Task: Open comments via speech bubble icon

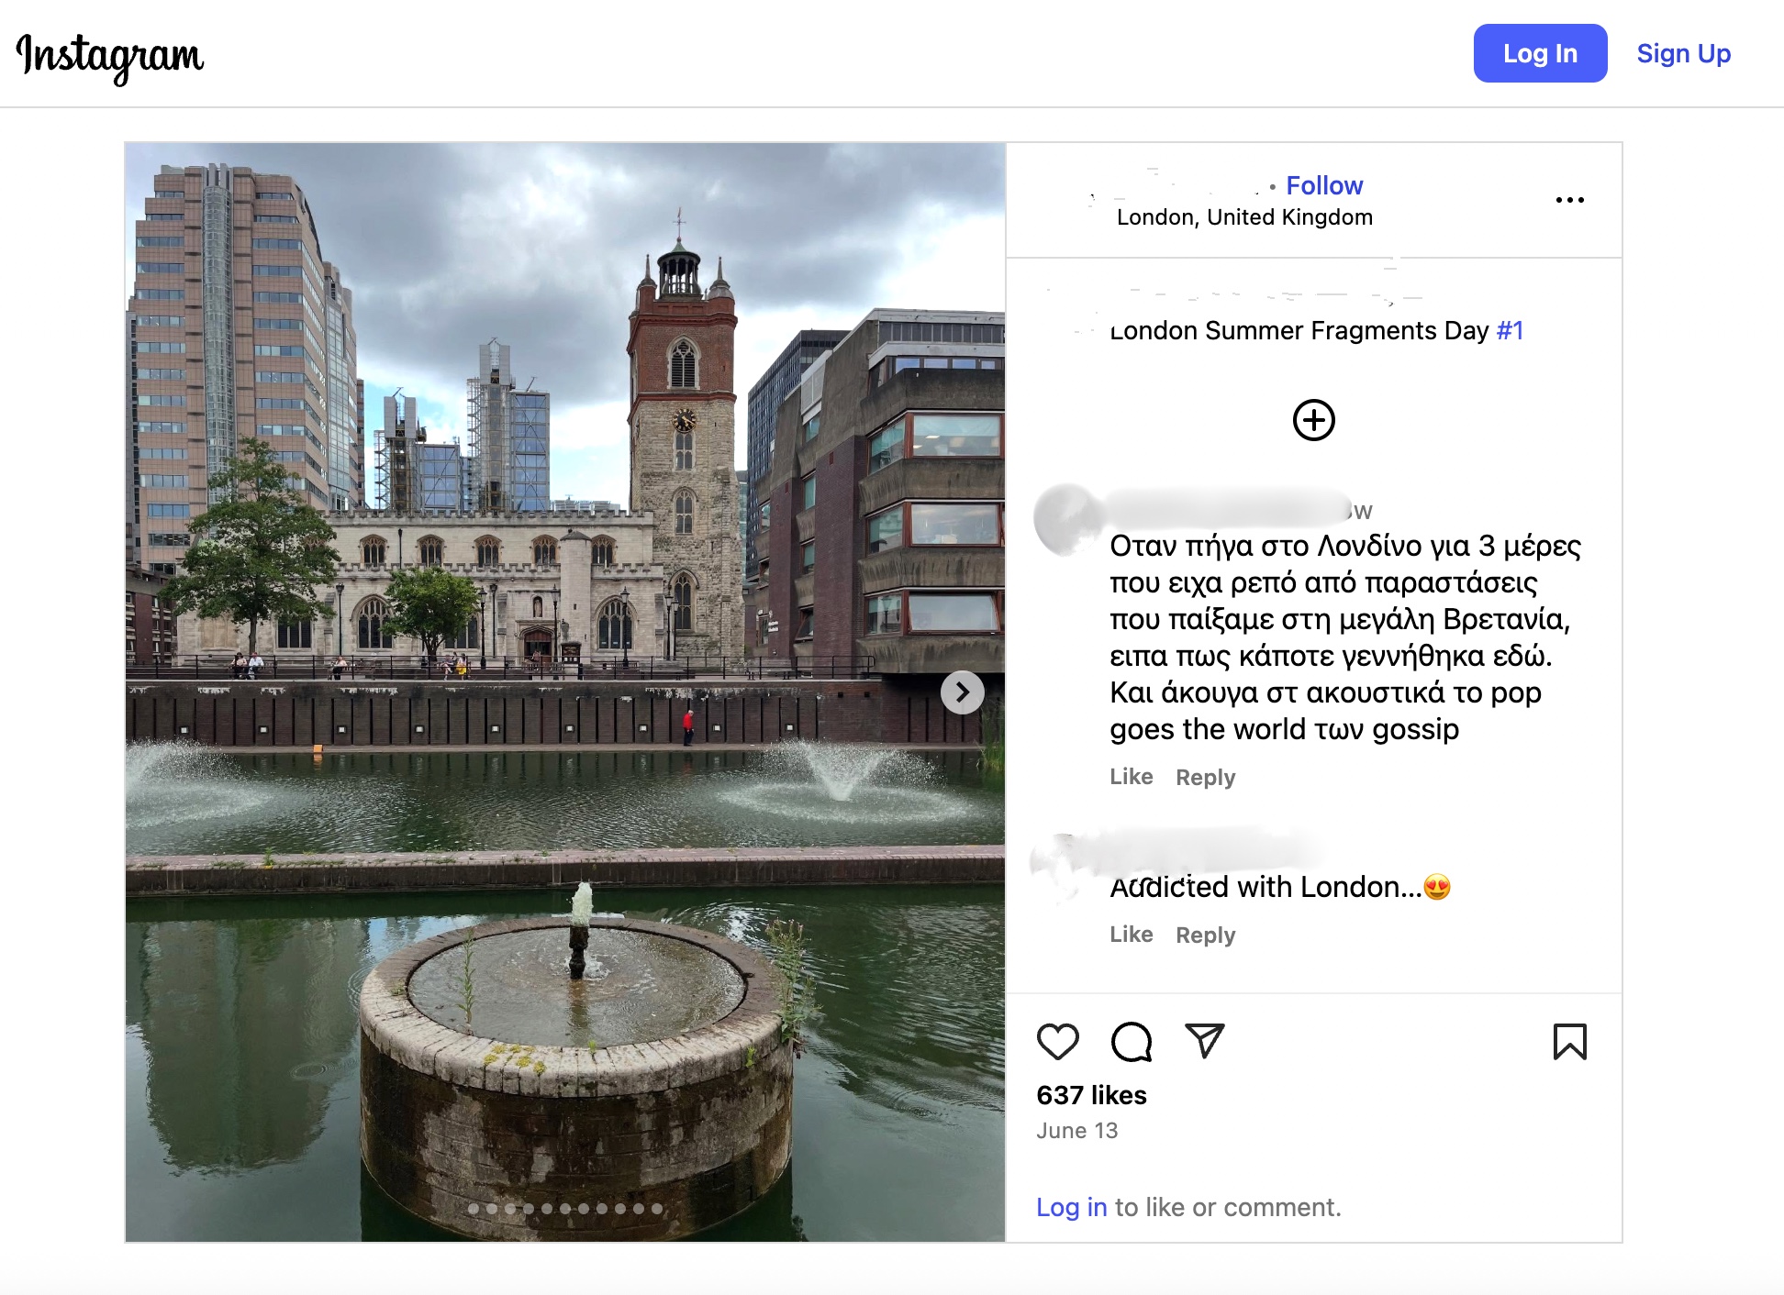Action: (x=1131, y=1042)
